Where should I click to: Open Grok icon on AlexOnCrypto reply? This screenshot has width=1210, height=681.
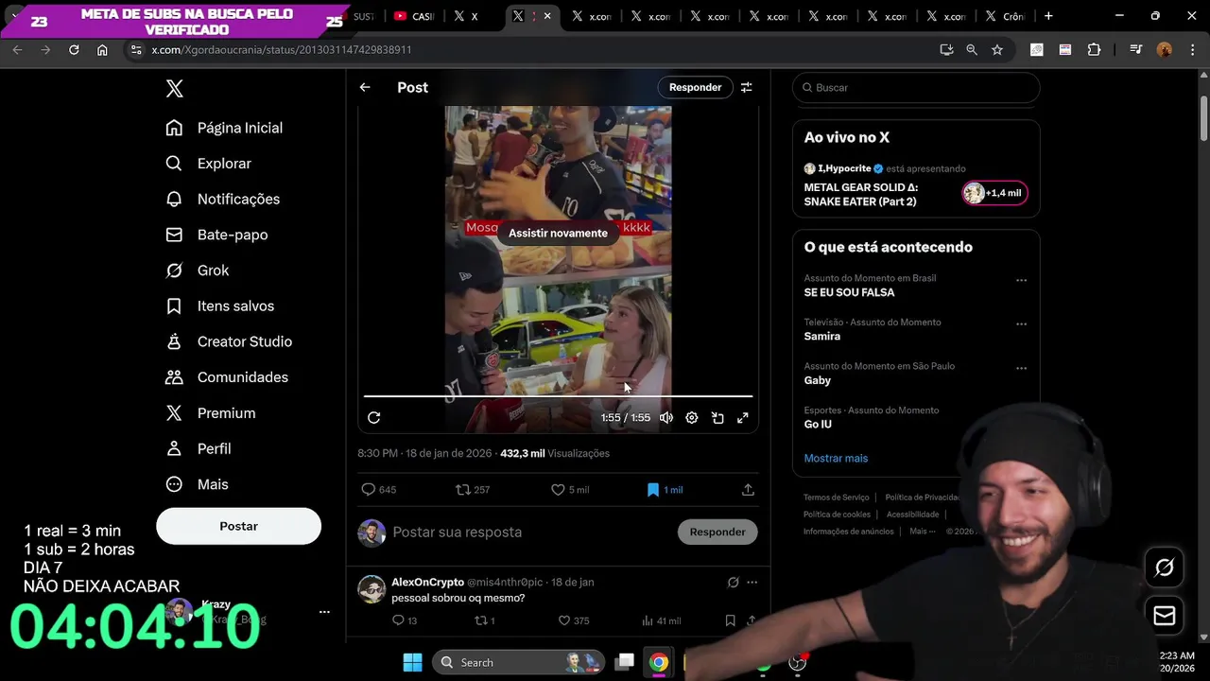pyautogui.click(x=733, y=583)
